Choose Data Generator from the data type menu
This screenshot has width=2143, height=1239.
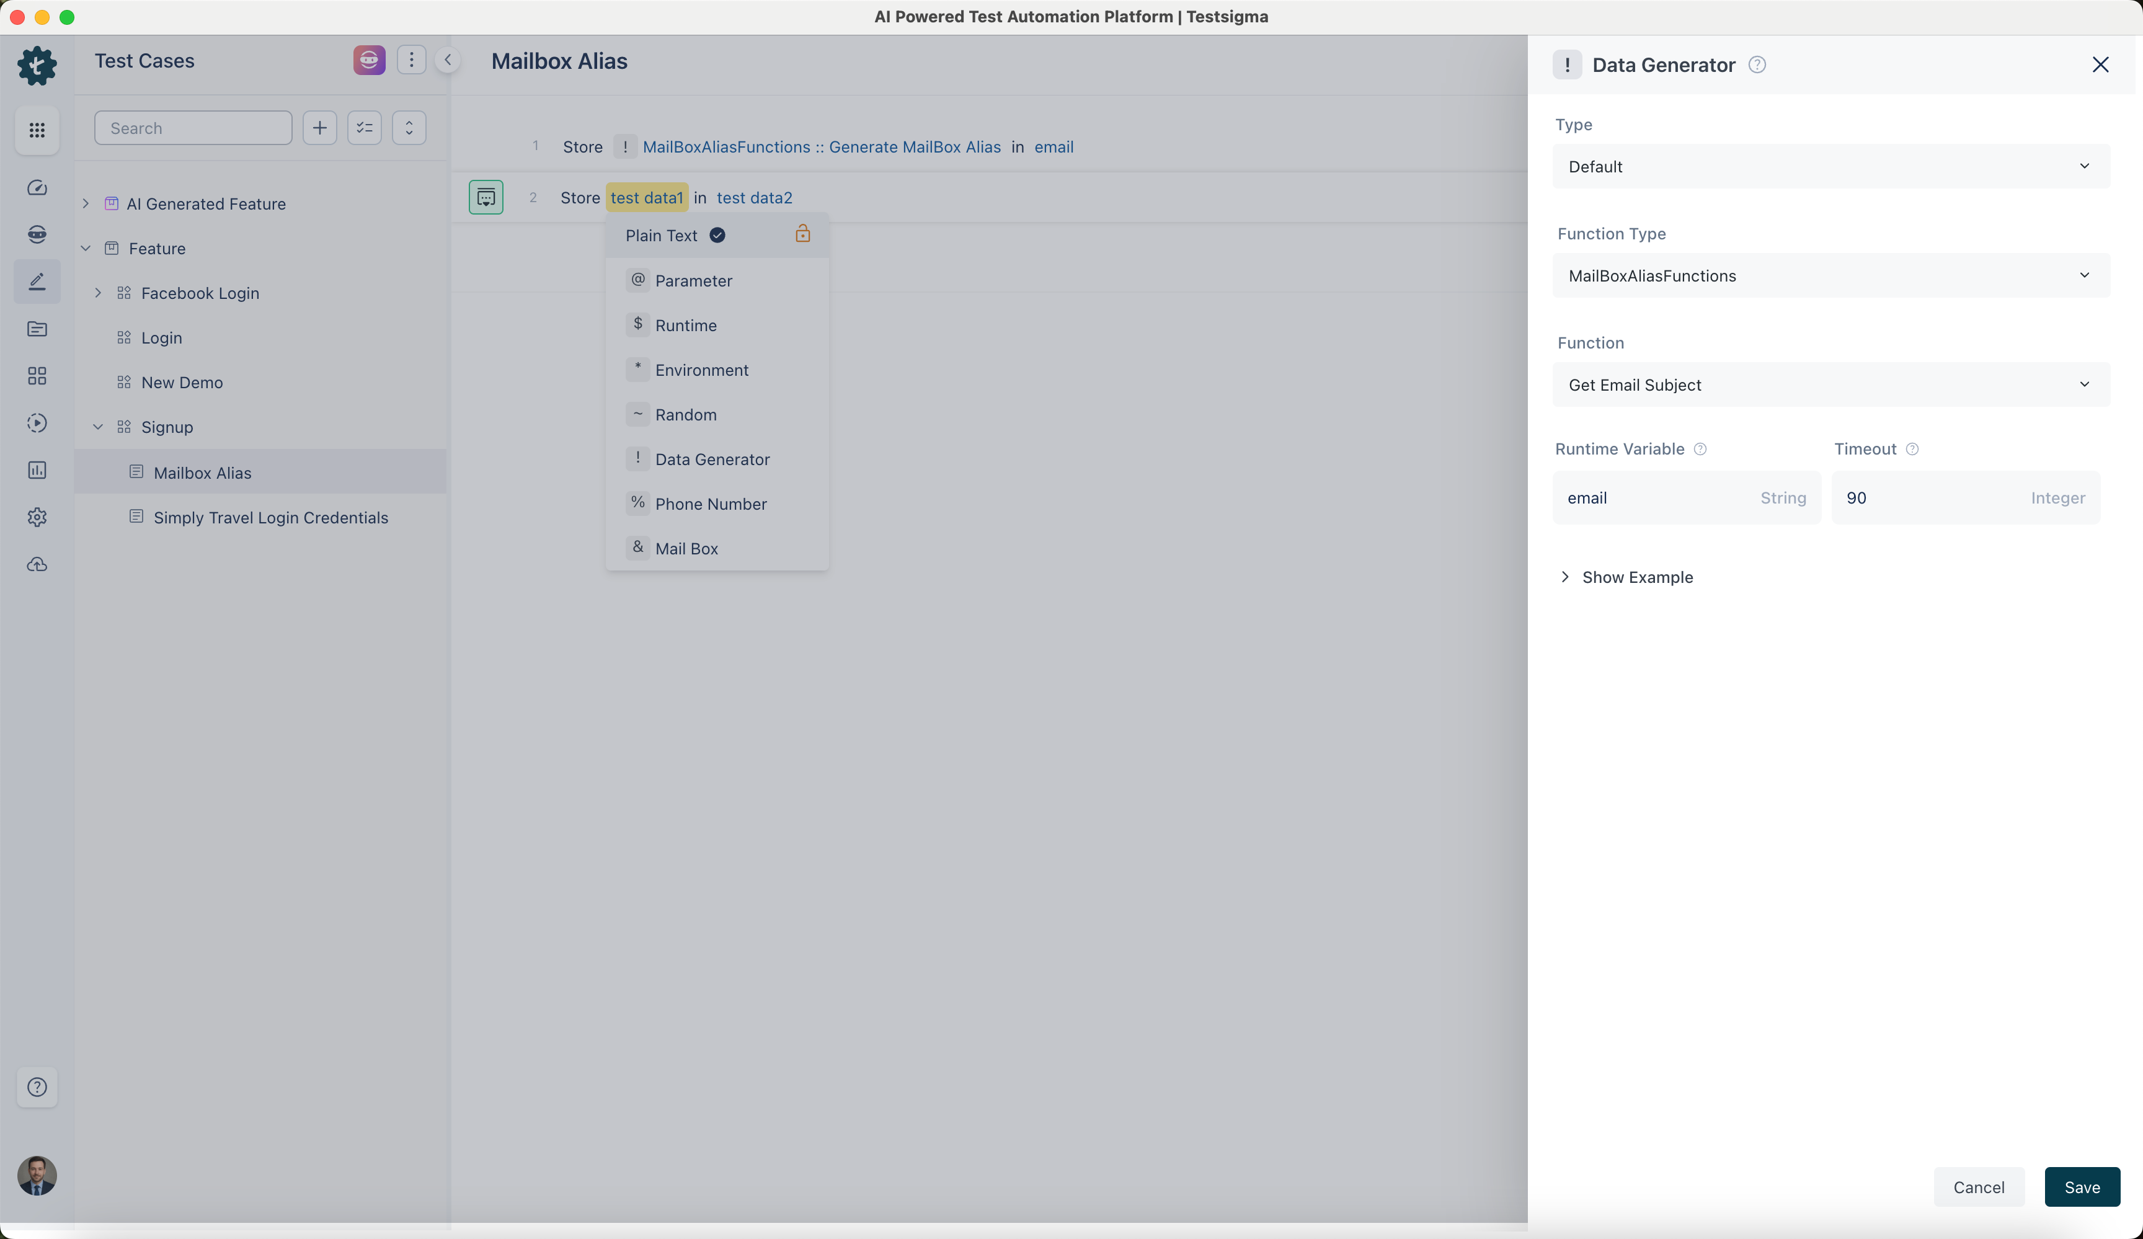[717, 460]
